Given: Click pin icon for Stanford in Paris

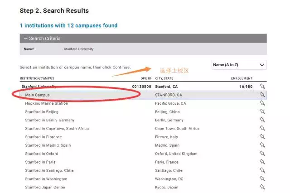Looking at the screenshot, I should click(262, 162).
